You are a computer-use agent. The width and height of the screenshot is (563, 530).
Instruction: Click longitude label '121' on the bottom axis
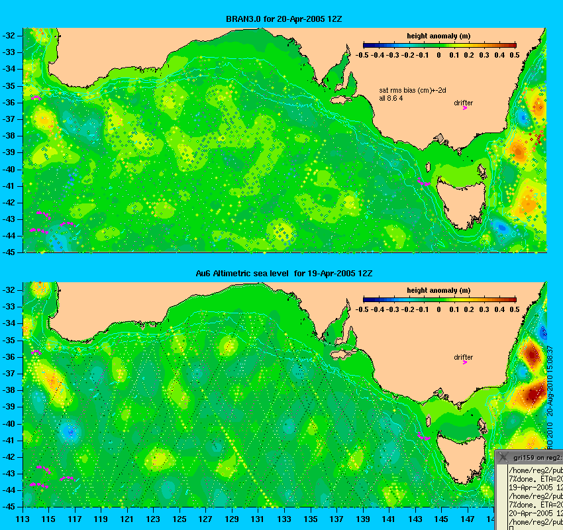coord(127,519)
